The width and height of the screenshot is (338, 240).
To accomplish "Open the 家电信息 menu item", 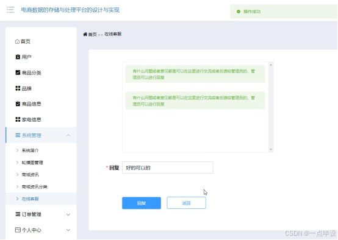I will tap(41, 119).
